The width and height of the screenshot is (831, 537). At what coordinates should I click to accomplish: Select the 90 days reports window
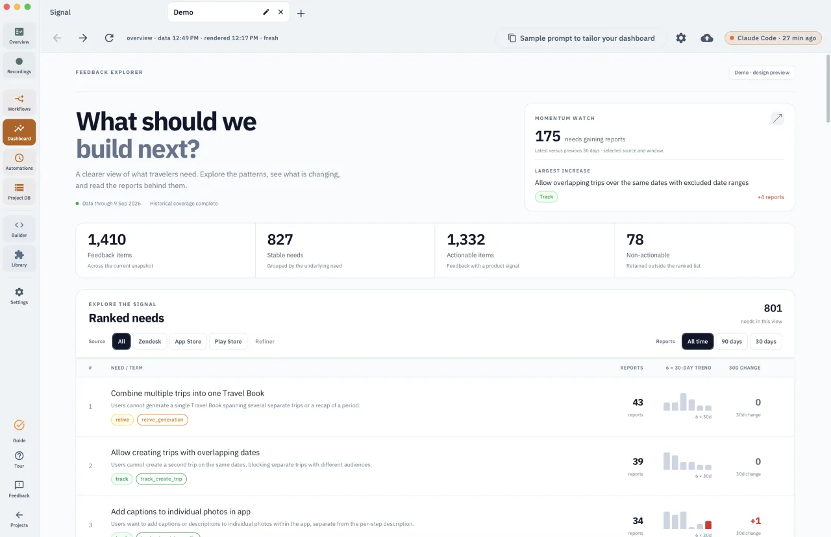coord(732,342)
